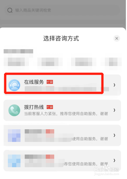Close the 选择咨询方式 dialog
127x179 pixels.
(x=117, y=38)
